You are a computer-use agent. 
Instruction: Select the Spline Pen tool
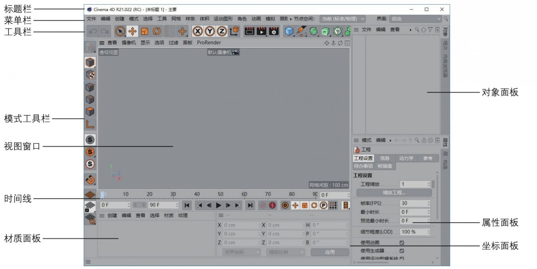301,32
